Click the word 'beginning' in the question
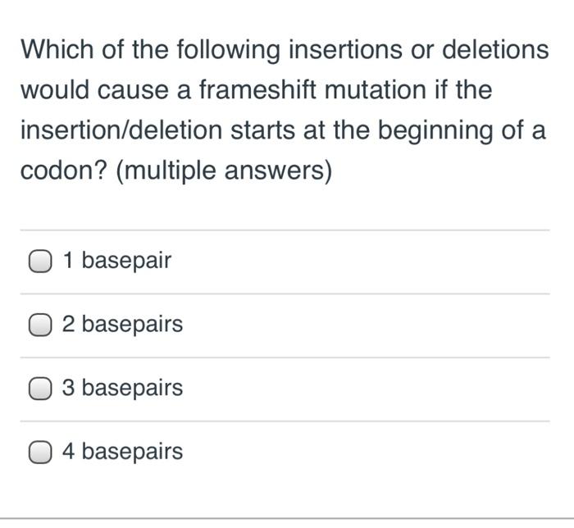 [x=435, y=131]
